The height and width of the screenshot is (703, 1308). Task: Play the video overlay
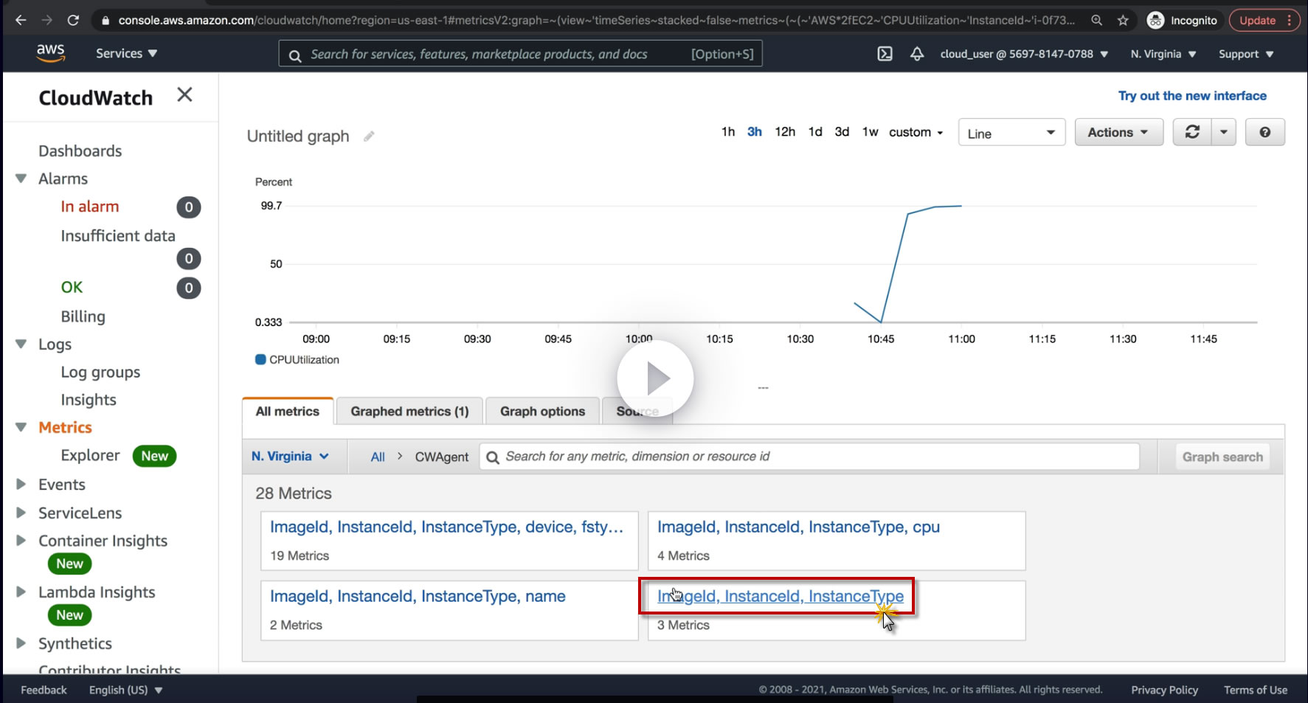point(655,378)
